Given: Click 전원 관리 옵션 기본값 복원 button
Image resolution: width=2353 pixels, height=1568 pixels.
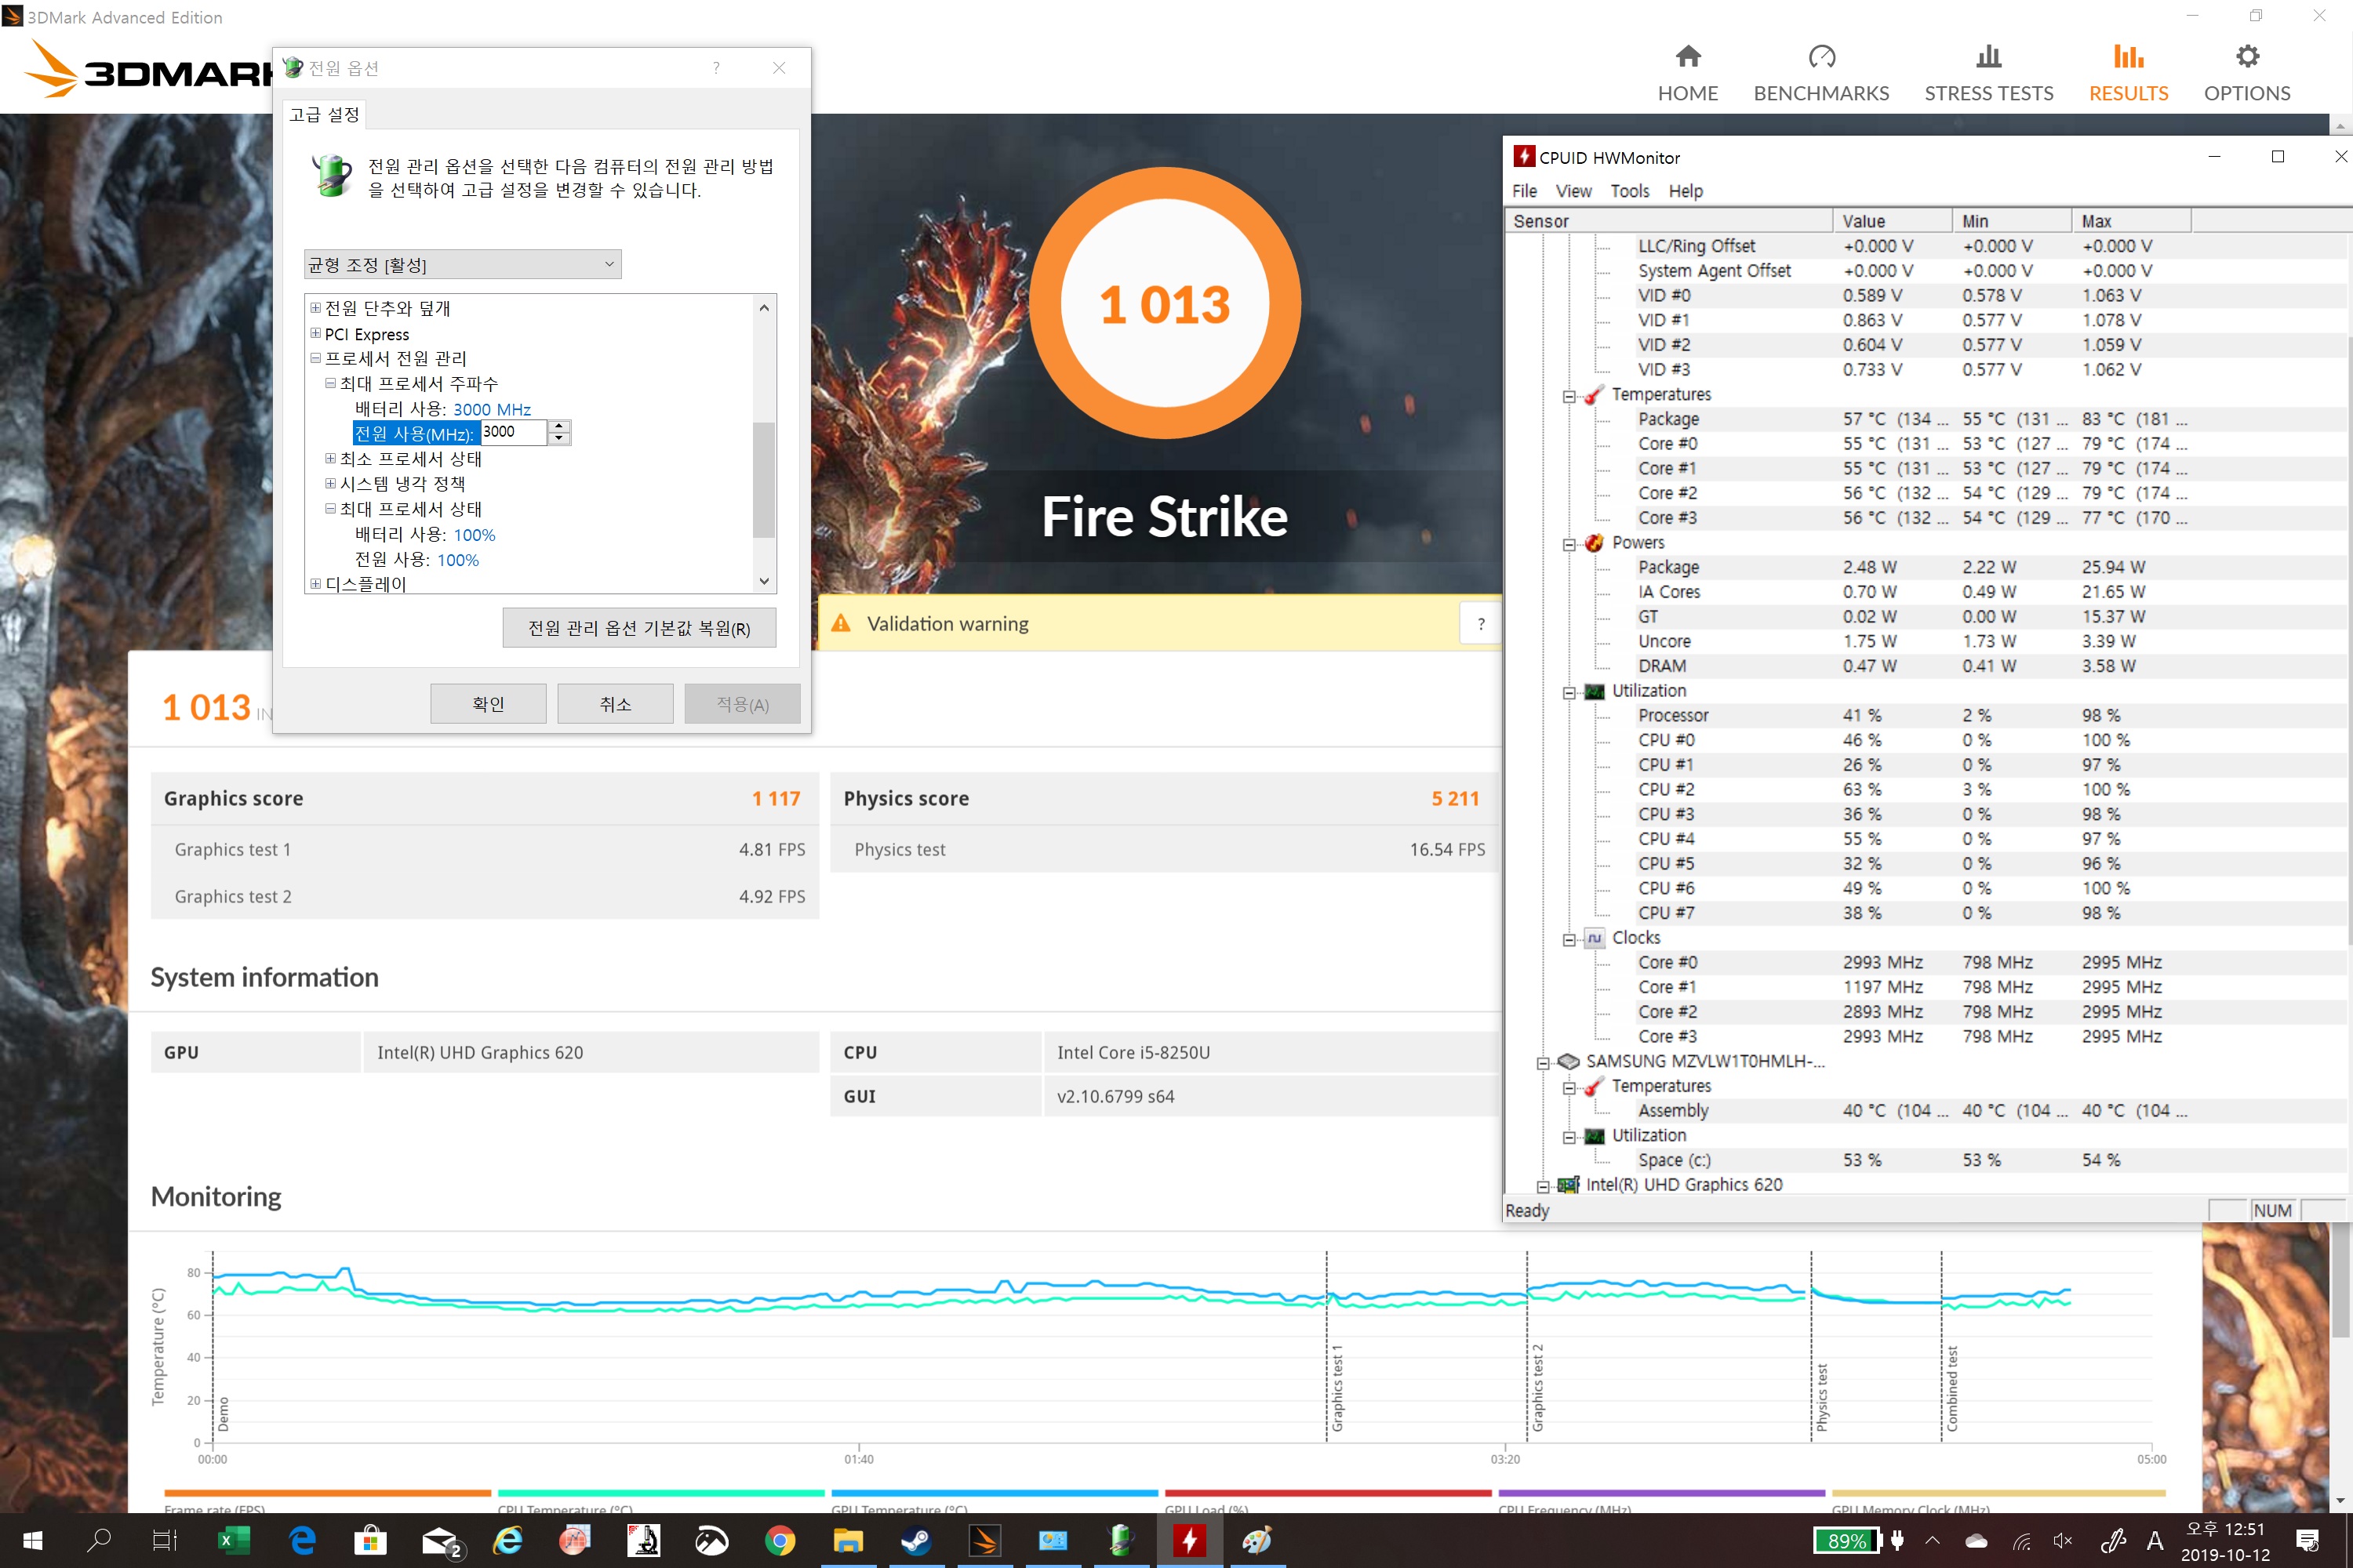Looking at the screenshot, I should (638, 628).
